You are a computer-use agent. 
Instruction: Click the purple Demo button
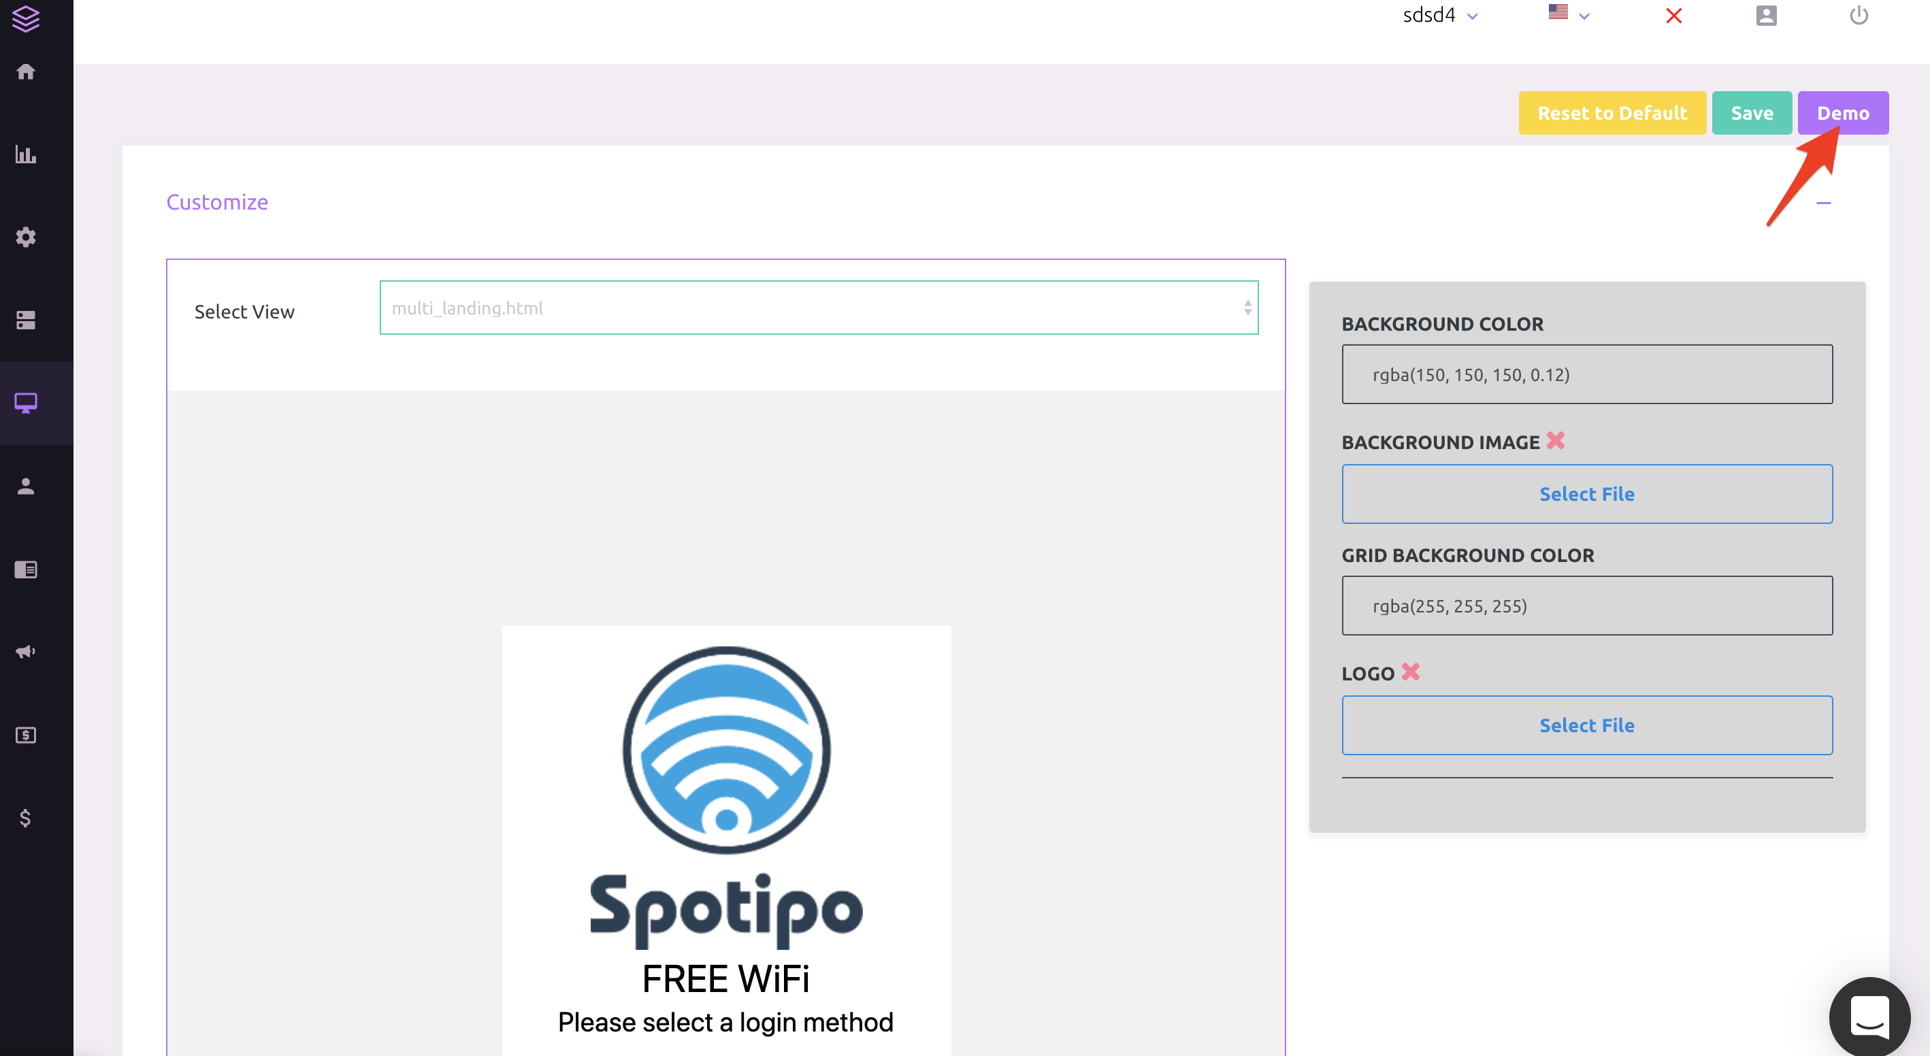pos(1842,113)
